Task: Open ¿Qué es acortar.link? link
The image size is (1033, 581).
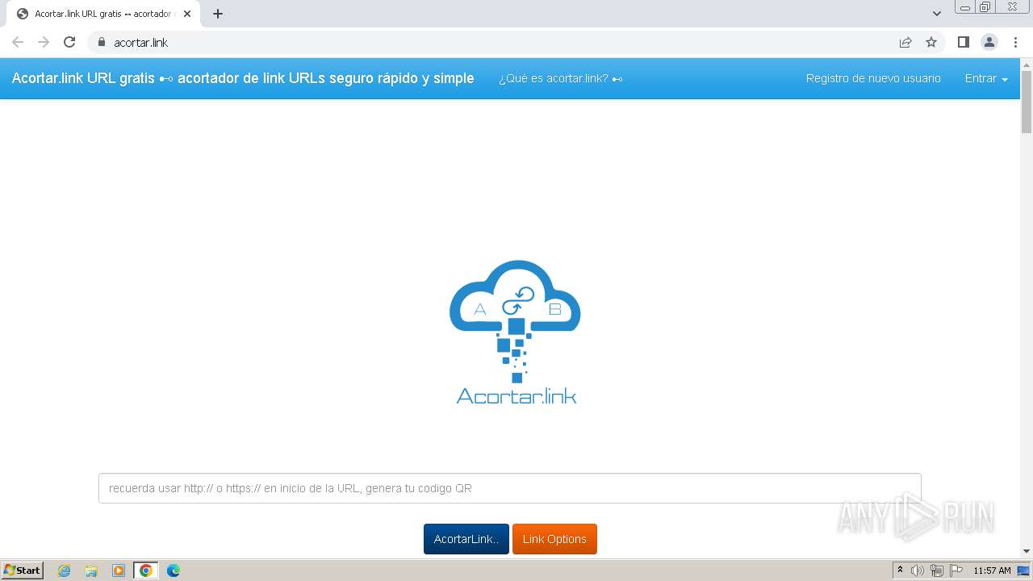Action: [560, 78]
